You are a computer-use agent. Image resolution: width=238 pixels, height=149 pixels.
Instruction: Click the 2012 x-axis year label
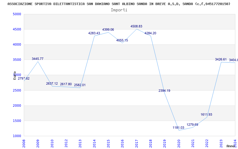[66, 143]
